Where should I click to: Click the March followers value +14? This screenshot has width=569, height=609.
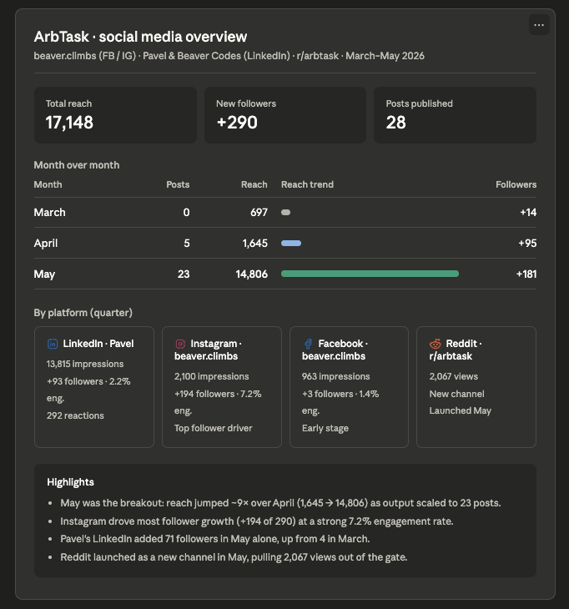tap(528, 213)
